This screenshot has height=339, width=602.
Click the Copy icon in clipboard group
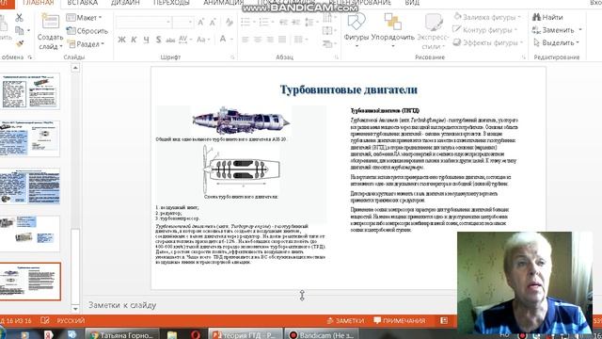point(19,30)
